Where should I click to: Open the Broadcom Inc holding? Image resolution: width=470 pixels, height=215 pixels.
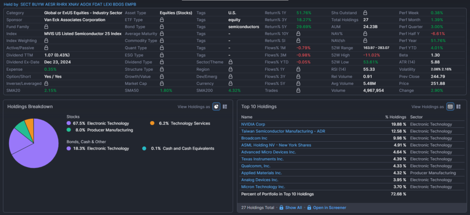(254, 138)
